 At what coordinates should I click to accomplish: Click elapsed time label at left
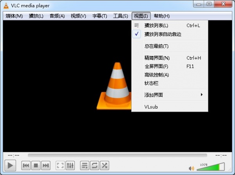[13, 155]
